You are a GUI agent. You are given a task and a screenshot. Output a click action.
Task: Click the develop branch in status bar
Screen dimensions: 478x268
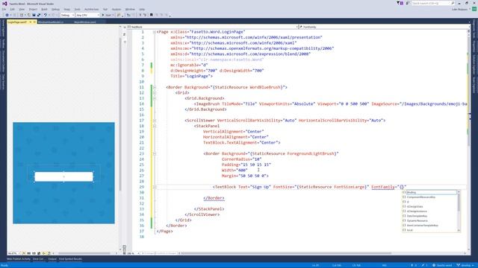pyautogui.click(x=465, y=265)
